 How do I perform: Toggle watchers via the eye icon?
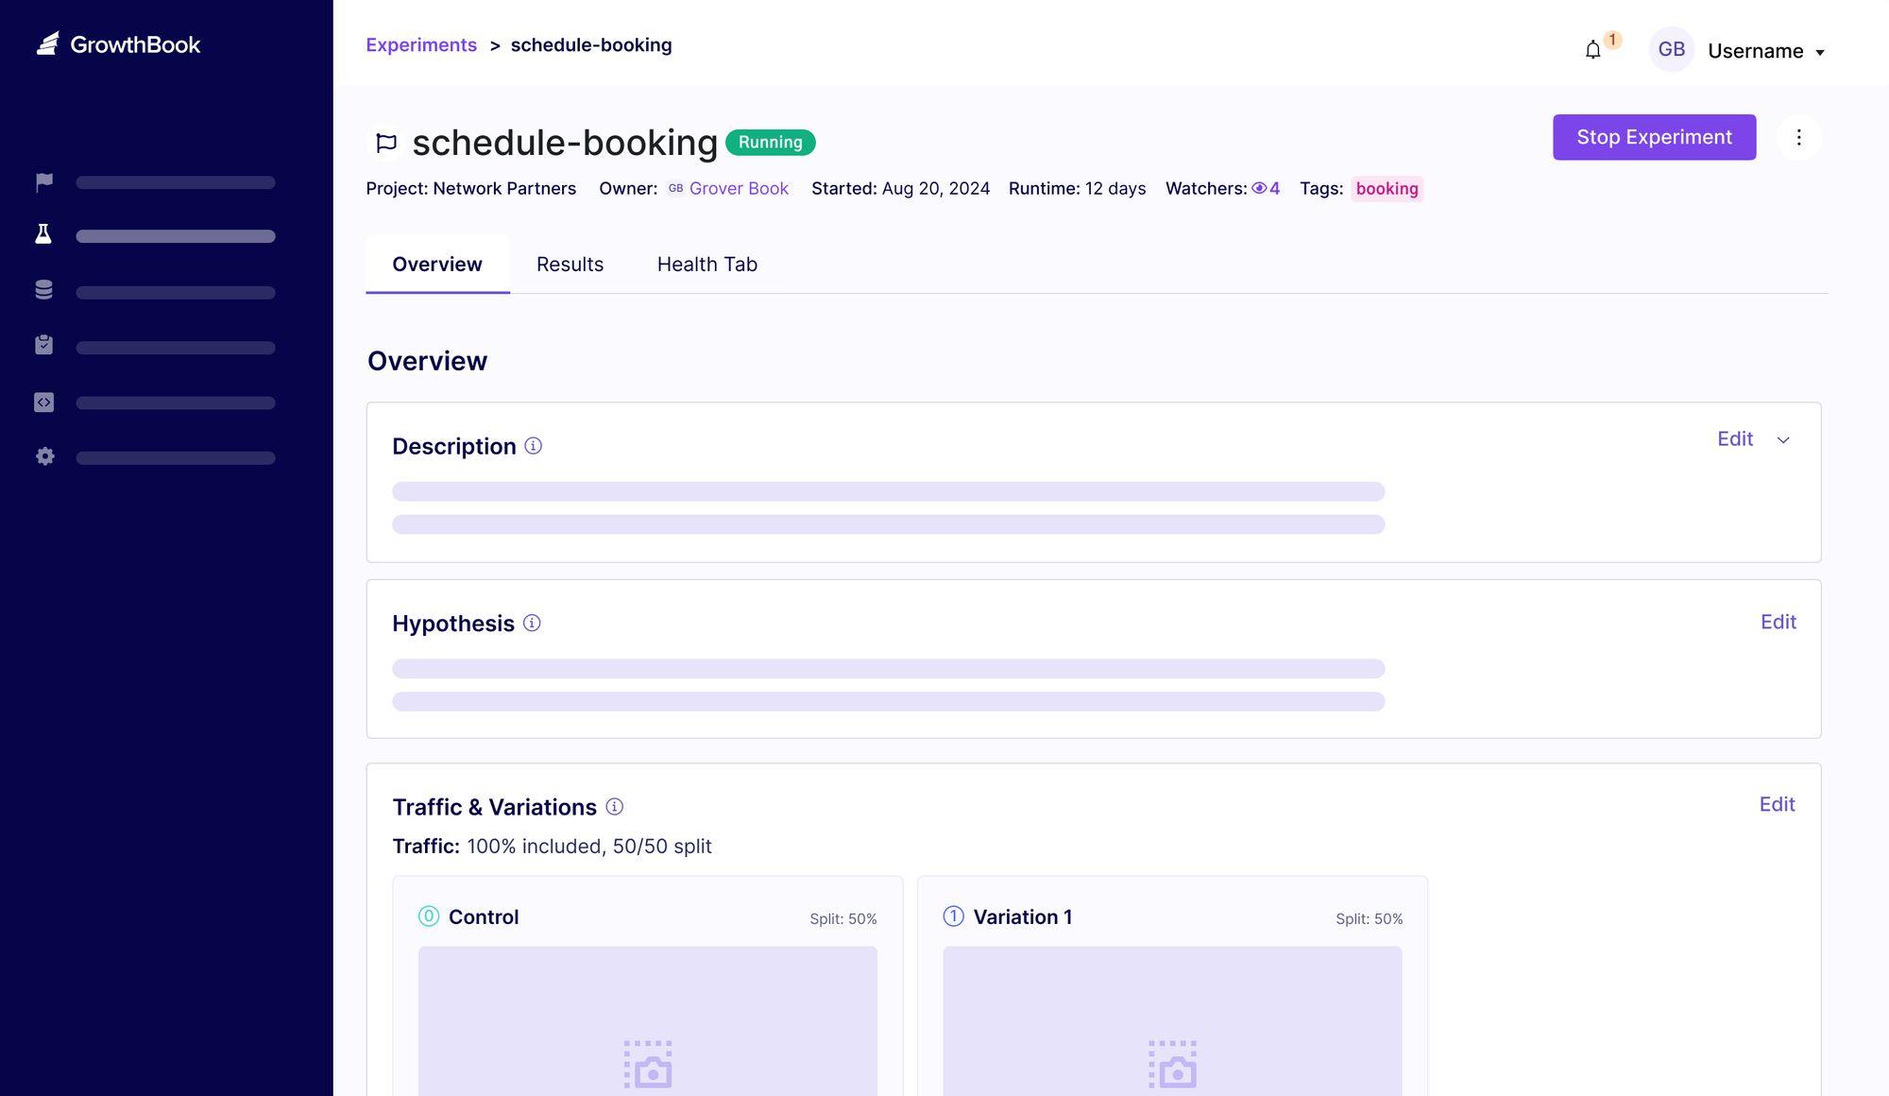(x=1259, y=188)
